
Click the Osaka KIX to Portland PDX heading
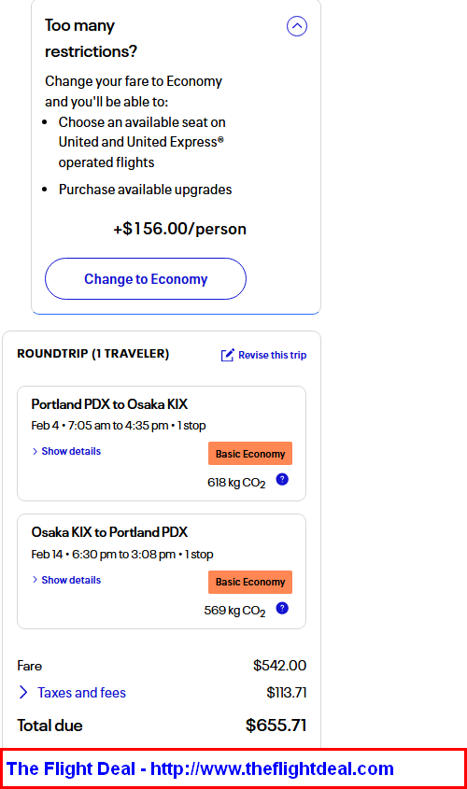(109, 532)
